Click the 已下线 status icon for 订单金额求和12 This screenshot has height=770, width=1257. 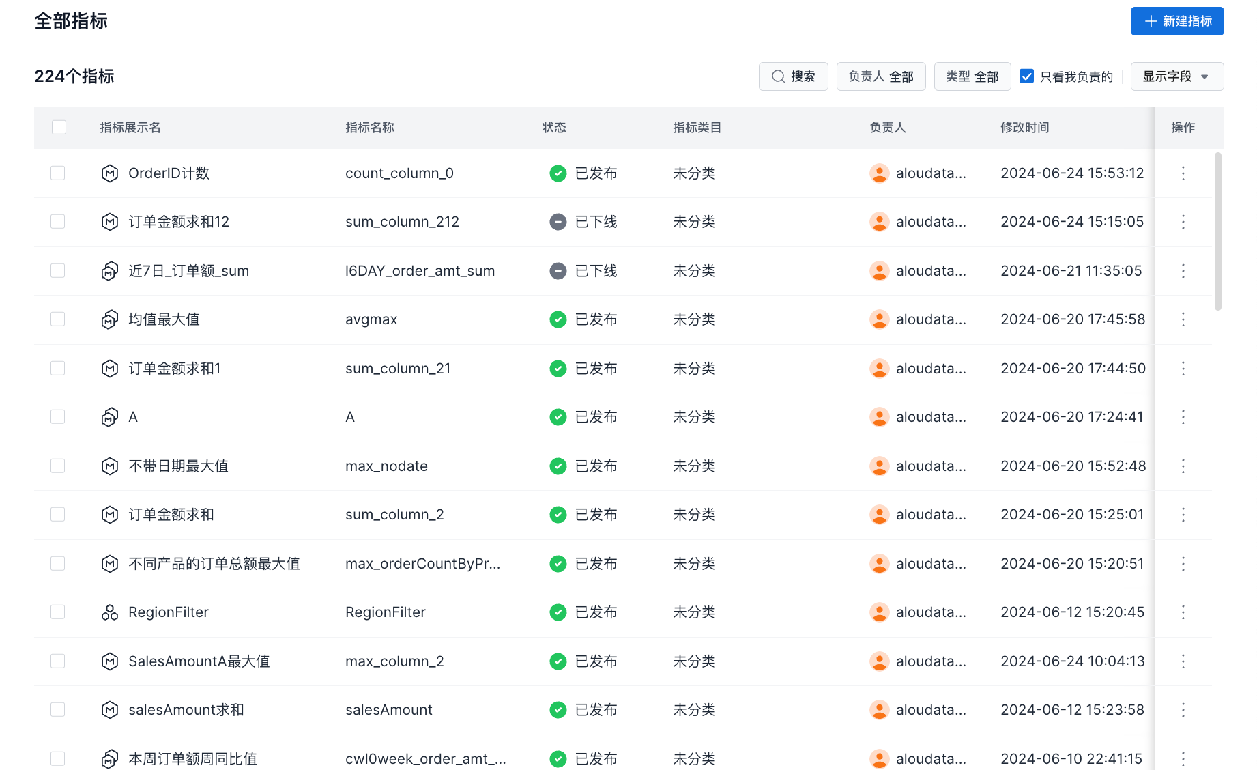[x=558, y=222]
